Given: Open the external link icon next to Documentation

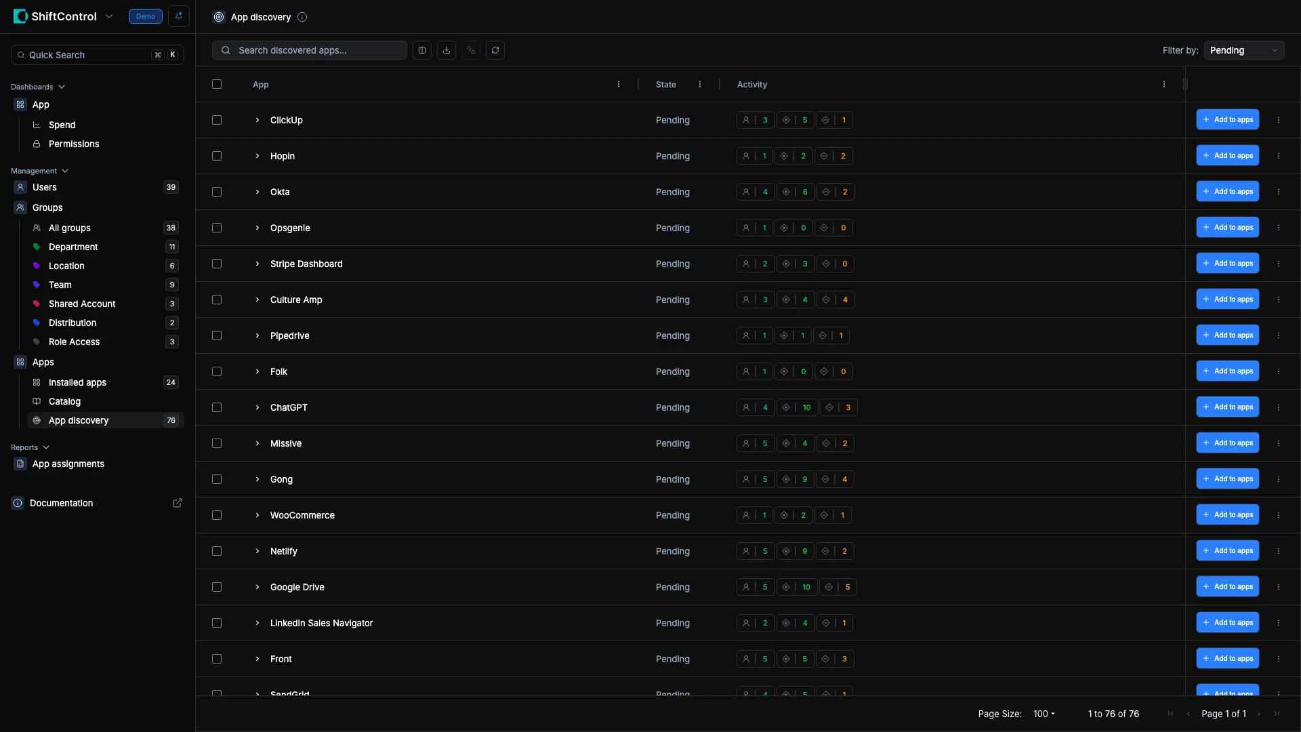Looking at the screenshot, I should pos(178,503).
